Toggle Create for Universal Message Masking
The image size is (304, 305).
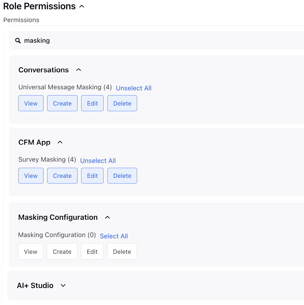(62, 103)
